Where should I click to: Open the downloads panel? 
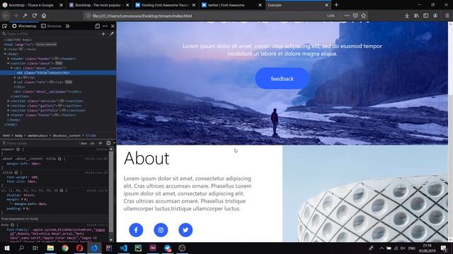coord(407,16)
